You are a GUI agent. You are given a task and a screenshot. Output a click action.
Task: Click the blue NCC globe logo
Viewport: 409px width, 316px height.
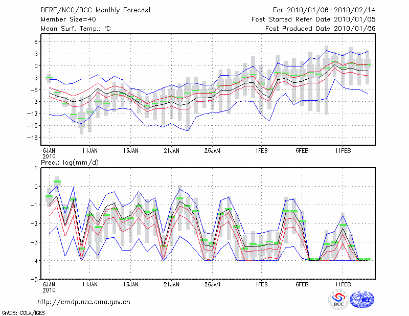361,299
